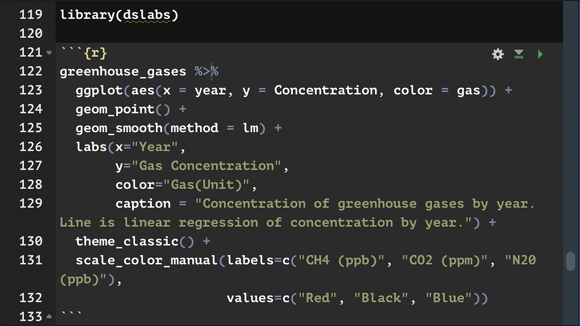Click the "Blue" color value
The height and width of the screenshot is (326, 580).
[449, 298]
